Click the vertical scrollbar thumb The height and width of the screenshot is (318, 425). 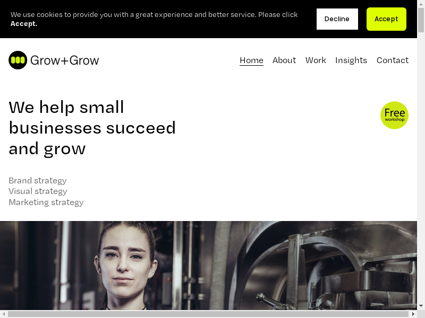421,20
